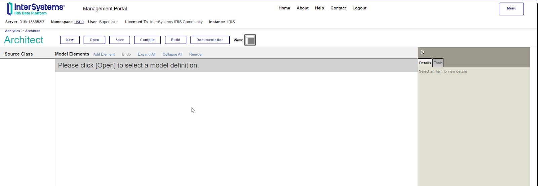Open the Documentation button
Screen dimensions: 538x186
pos(210,40)
